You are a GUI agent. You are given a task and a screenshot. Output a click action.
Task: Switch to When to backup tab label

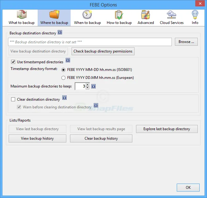pyautogui.click(x=87, y=23)
